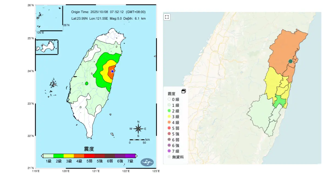Click the compass rose icon
This screenshot has height=176, width=327.
tap(138, 129)
